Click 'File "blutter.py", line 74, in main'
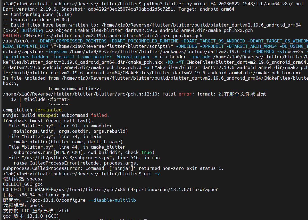The image size is (308, 220). 55,136
